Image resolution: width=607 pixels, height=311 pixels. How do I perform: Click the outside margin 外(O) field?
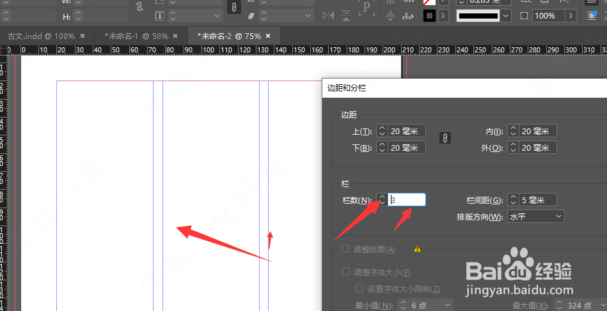point(538,147)
